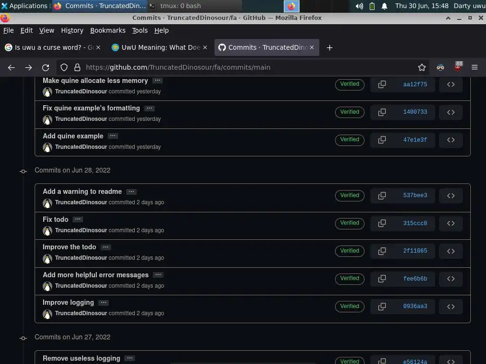Show Verified signature for commit 315ccc8
The width and height of the screenshot is (486, 364).
coord(350,223)
